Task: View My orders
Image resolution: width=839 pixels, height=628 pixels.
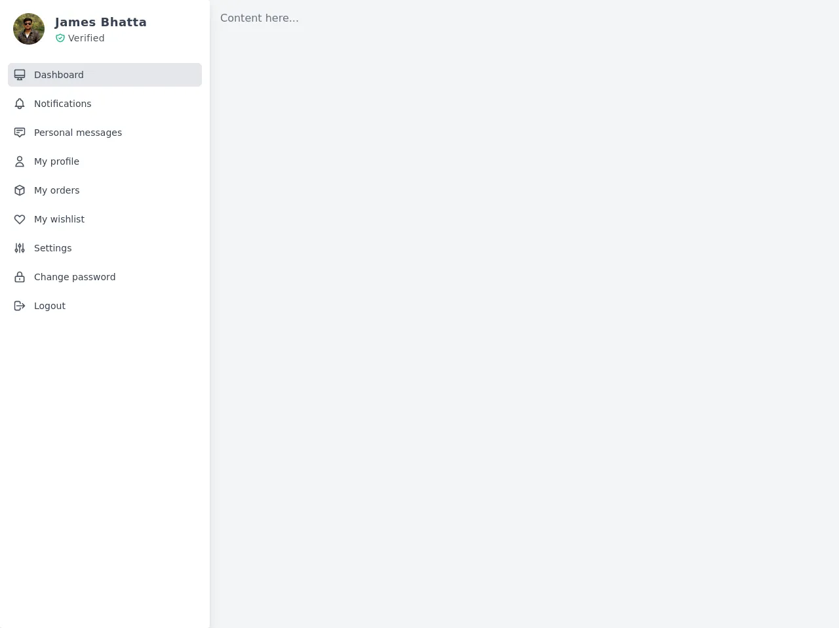Action: (57, 190)
